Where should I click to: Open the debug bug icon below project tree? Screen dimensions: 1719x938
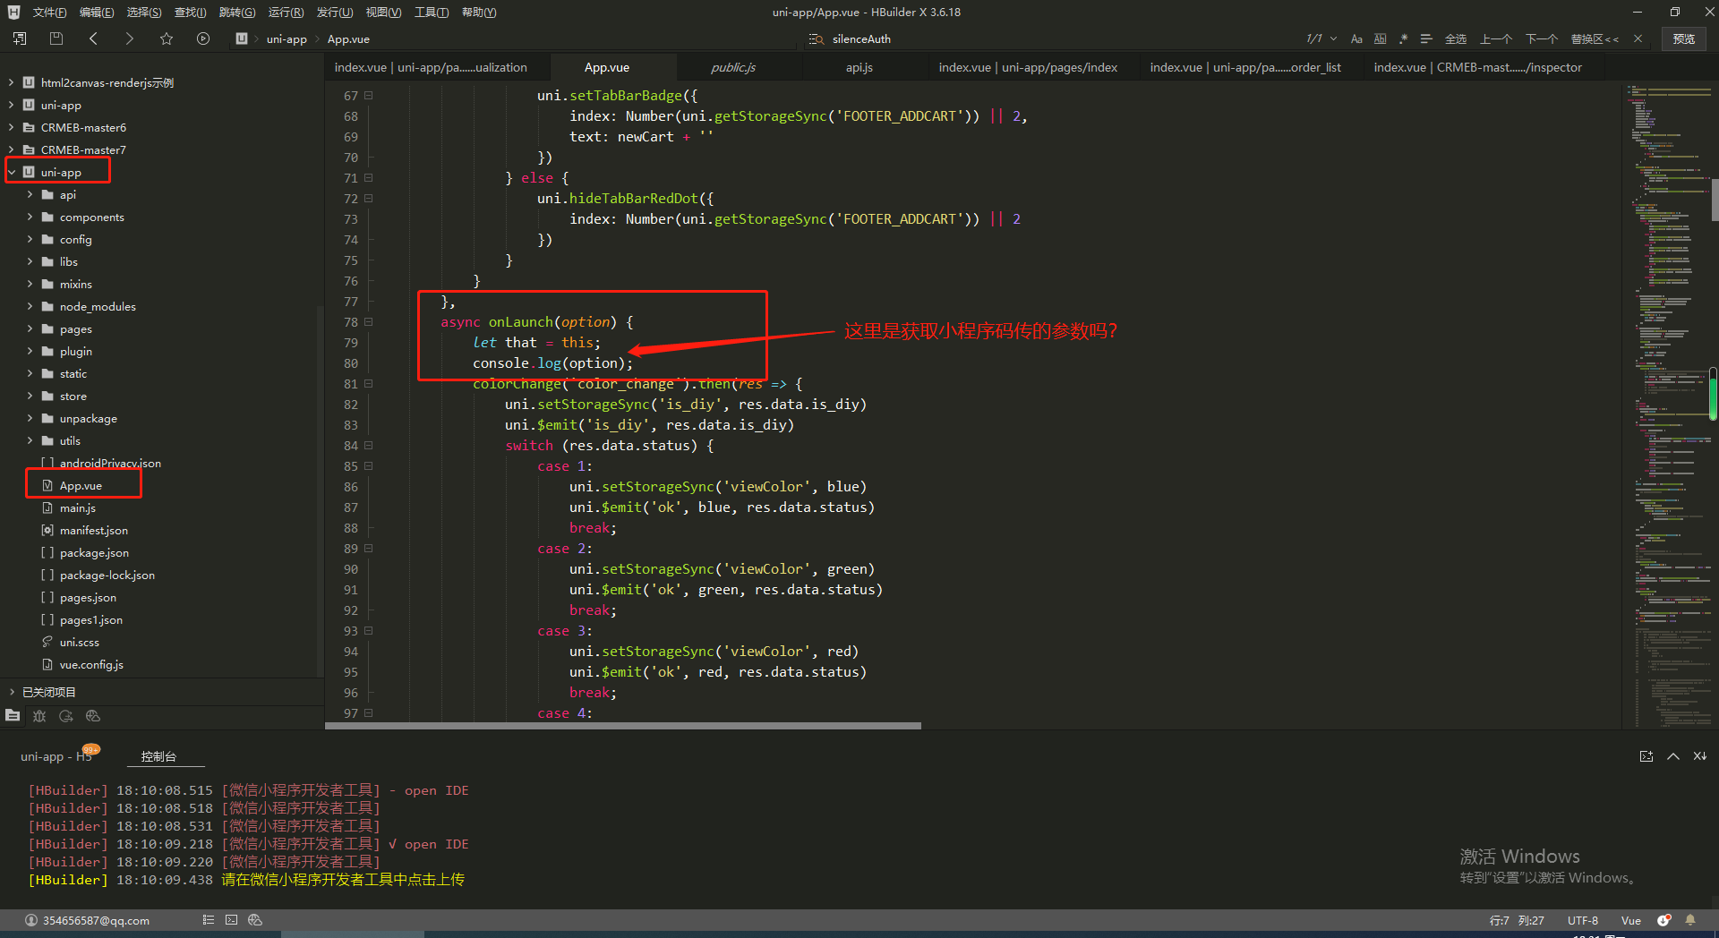39,716
